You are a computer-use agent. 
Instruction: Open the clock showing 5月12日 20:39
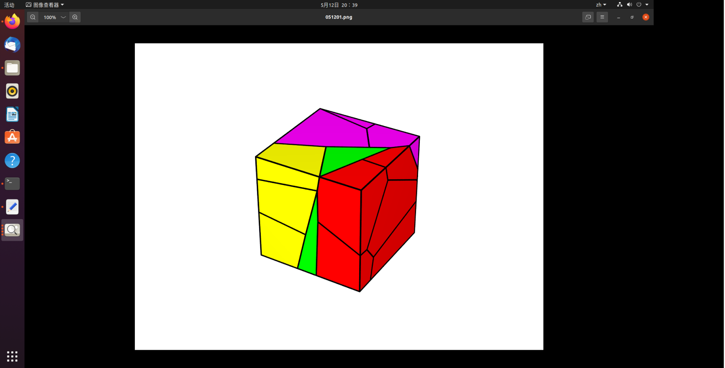coord(339,5)
